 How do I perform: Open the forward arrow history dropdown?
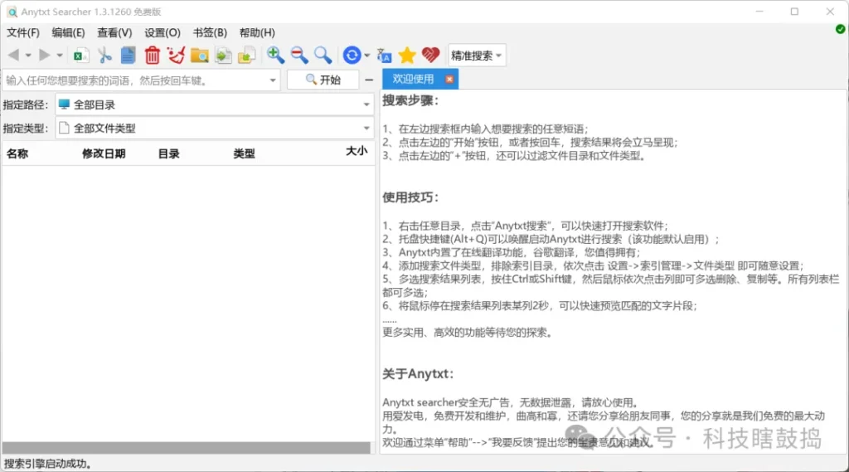[59, 56]
